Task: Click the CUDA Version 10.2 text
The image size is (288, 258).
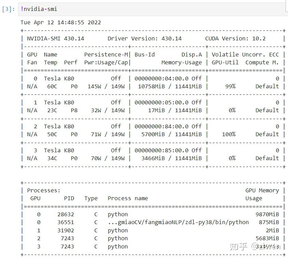Action: [235, 39]
